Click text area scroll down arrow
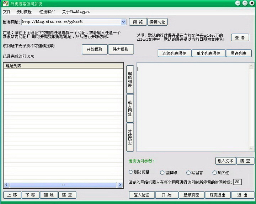 pyautogui.click(x=251, y=148)
